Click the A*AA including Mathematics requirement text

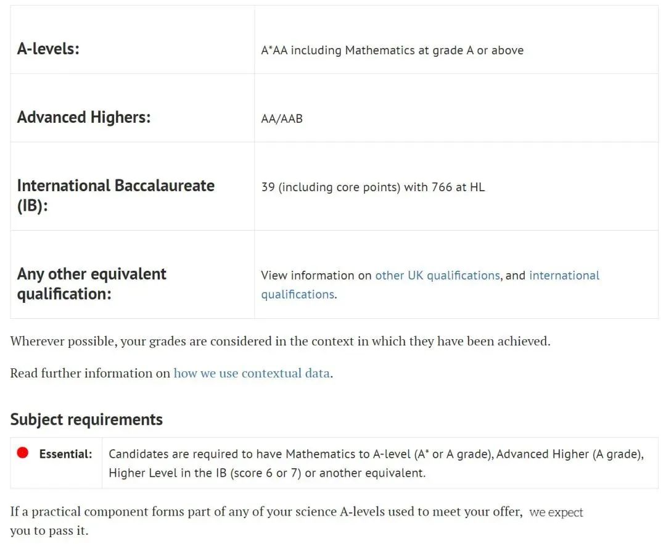(x=392, y=51)
